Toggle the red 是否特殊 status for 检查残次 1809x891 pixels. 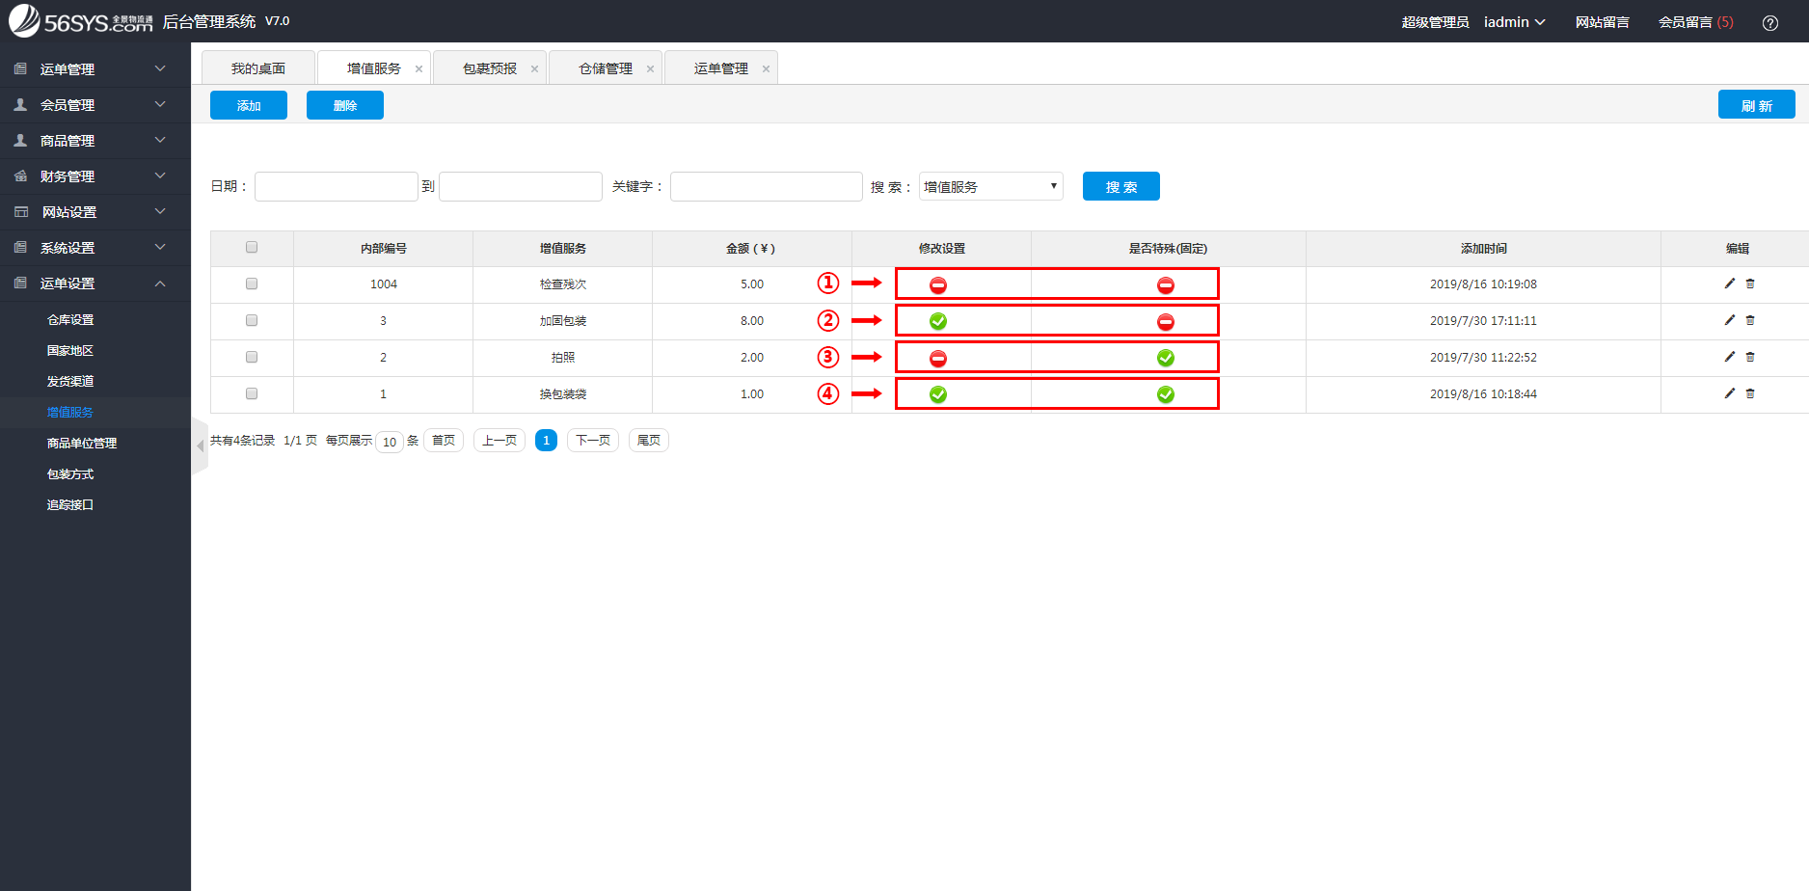pos(1166,285)
